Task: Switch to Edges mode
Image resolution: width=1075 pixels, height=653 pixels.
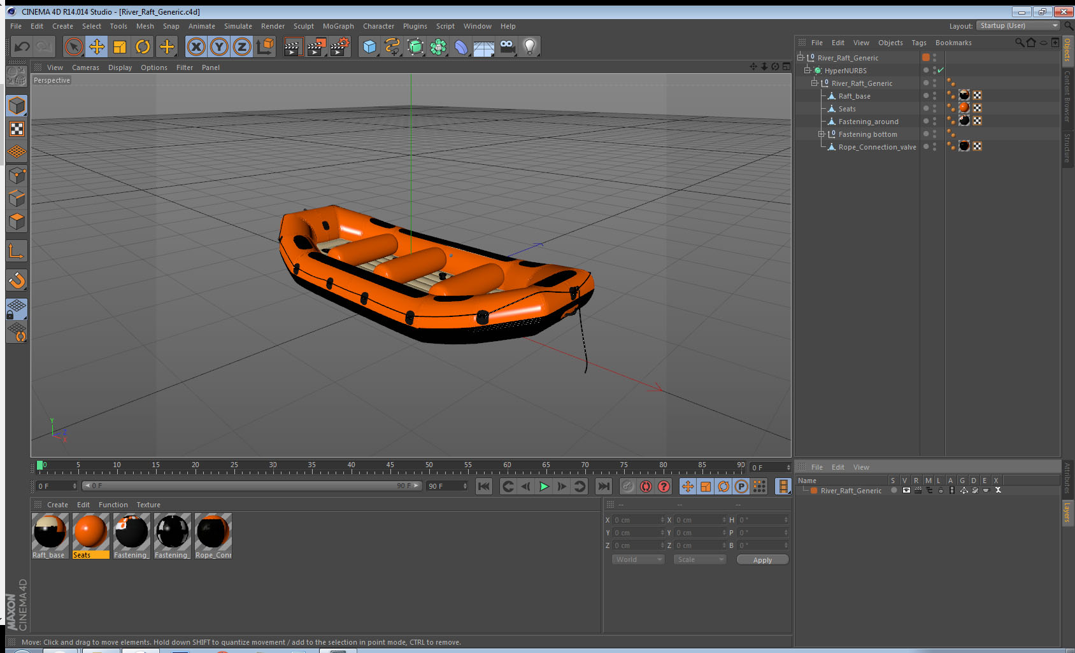Action: 17,199
